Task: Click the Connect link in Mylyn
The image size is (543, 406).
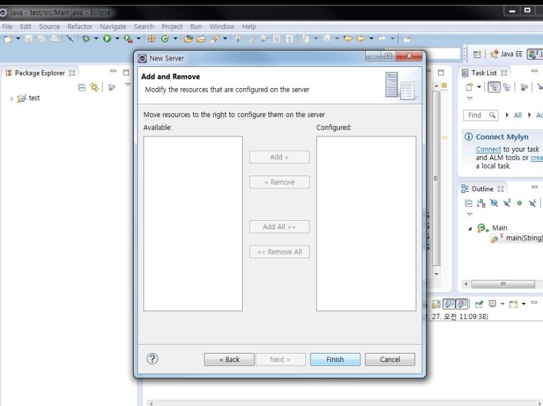Action: [x=488, y=149]
